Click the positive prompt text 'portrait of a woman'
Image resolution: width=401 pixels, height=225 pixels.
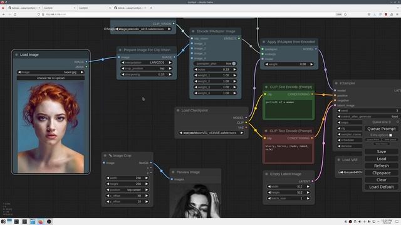tap(279, 102)
